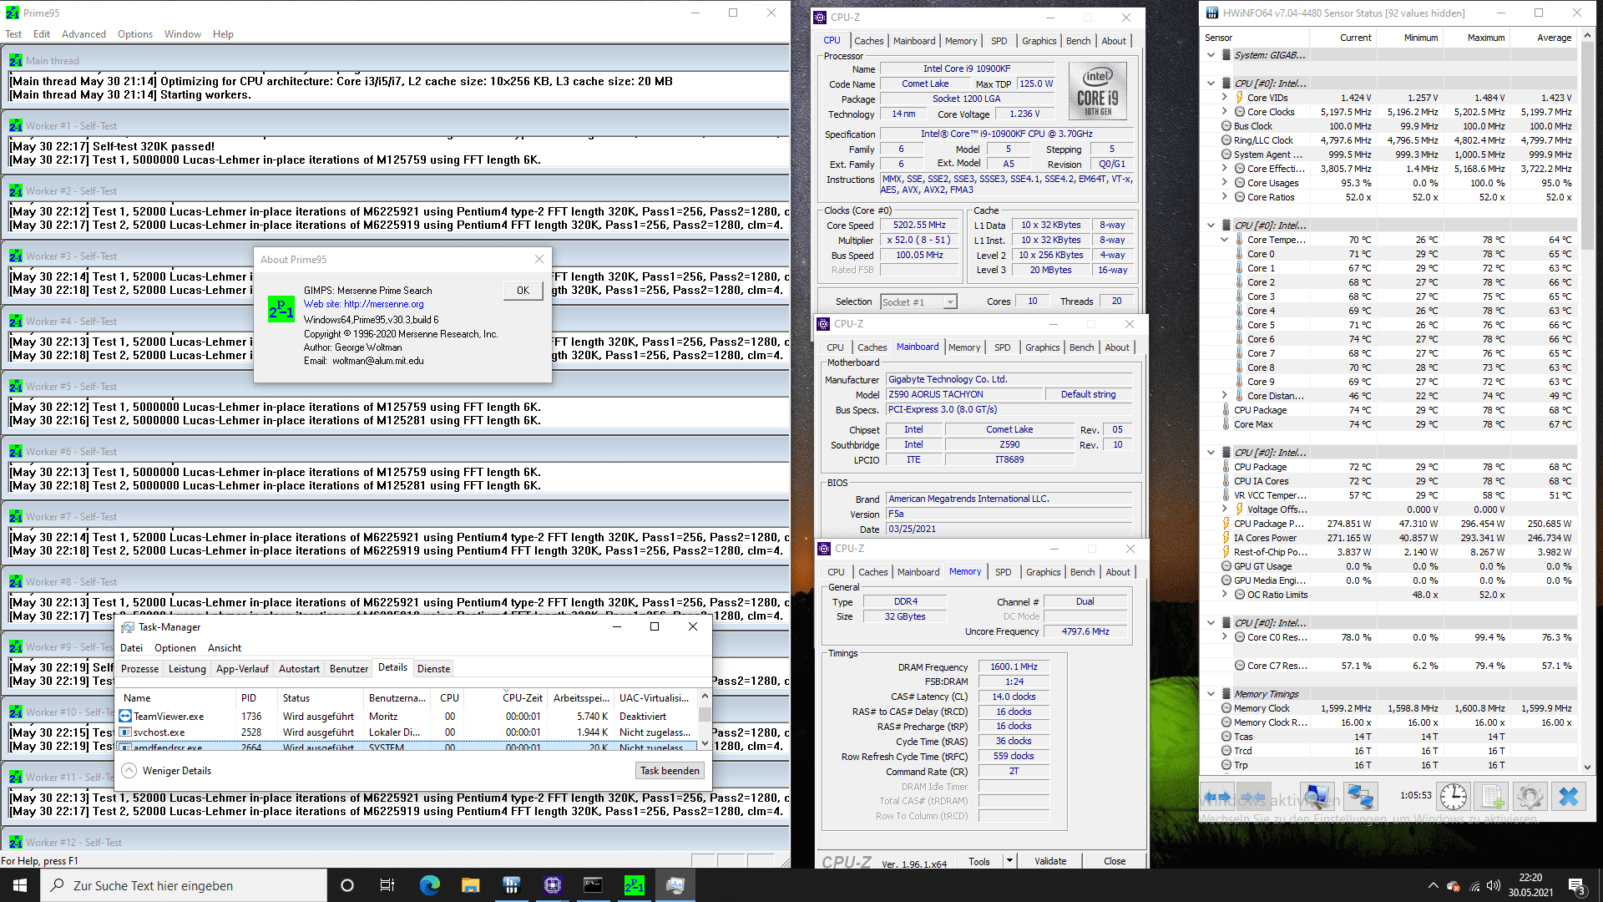Click Worker #1 Self-Test window icon
Image resolution: width=1603 pixels, height=902 pixels.
click(16, 125)
